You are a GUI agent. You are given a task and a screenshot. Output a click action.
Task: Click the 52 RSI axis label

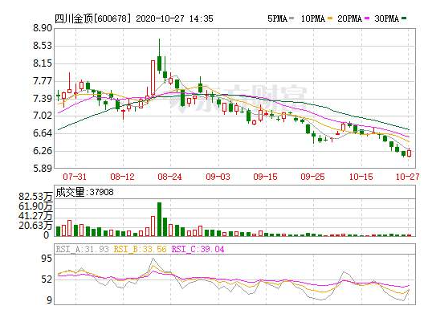(x=46, y=279)
